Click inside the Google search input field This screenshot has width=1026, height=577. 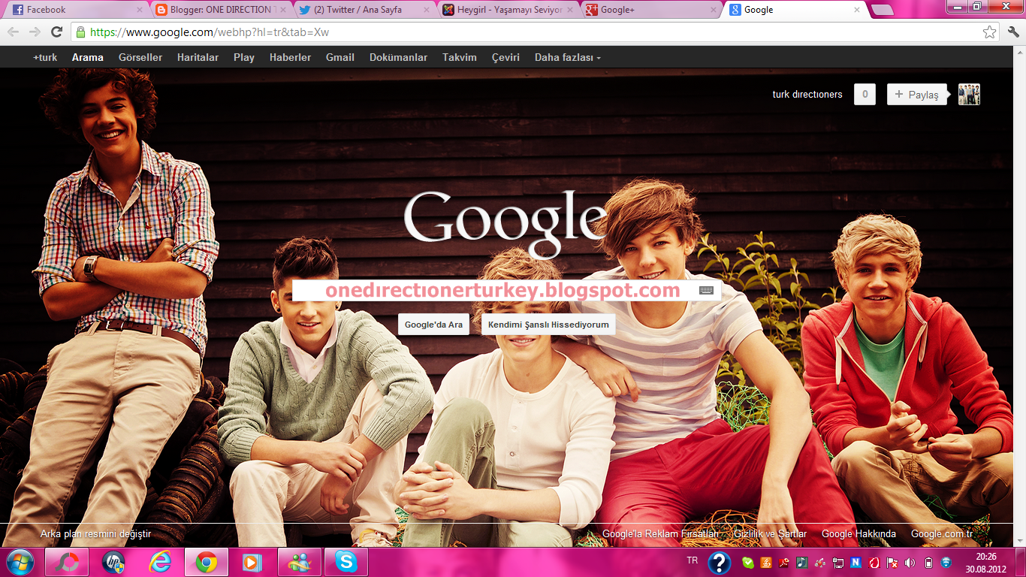click(506, 291)
